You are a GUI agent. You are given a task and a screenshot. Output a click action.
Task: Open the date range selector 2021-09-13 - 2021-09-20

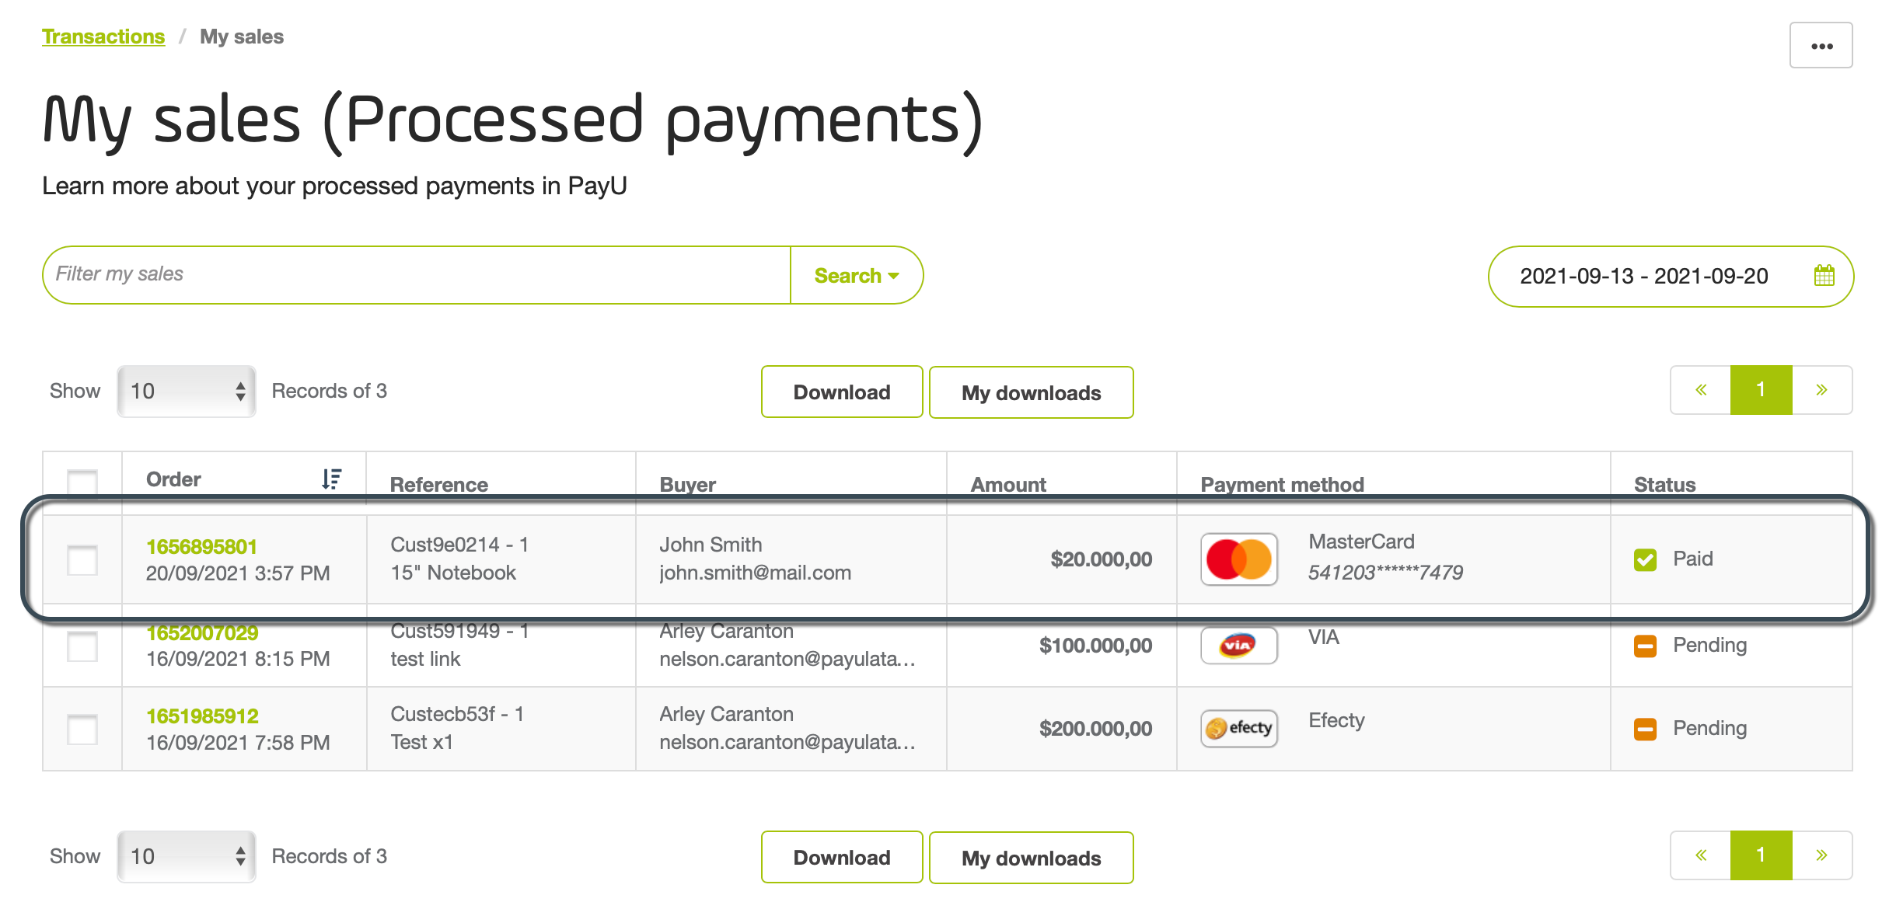coord(1671,277)
